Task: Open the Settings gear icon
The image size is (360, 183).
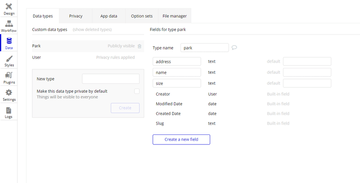Action: 9,93
